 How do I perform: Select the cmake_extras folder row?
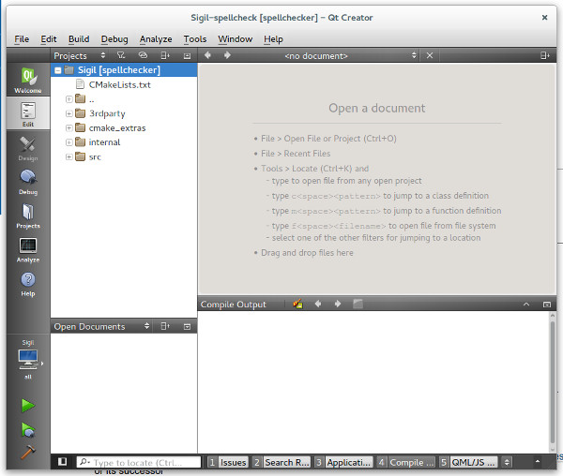124,128
